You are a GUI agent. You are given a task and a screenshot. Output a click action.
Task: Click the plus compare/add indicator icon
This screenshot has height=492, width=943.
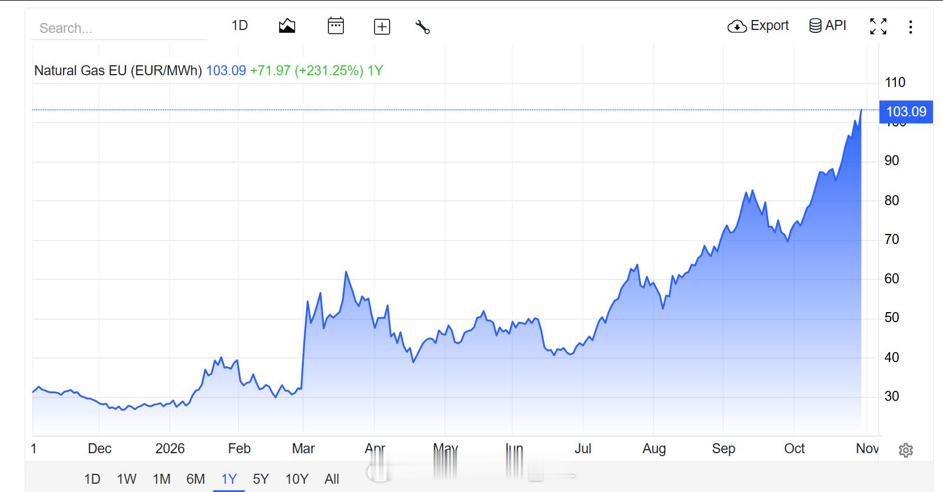382,26
